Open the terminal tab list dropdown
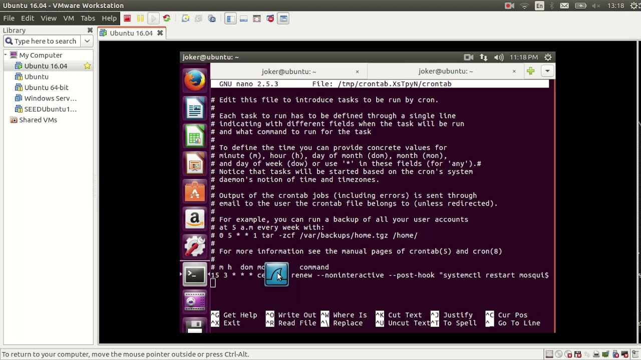Screen dimensions: 641x360 (547, 71)
